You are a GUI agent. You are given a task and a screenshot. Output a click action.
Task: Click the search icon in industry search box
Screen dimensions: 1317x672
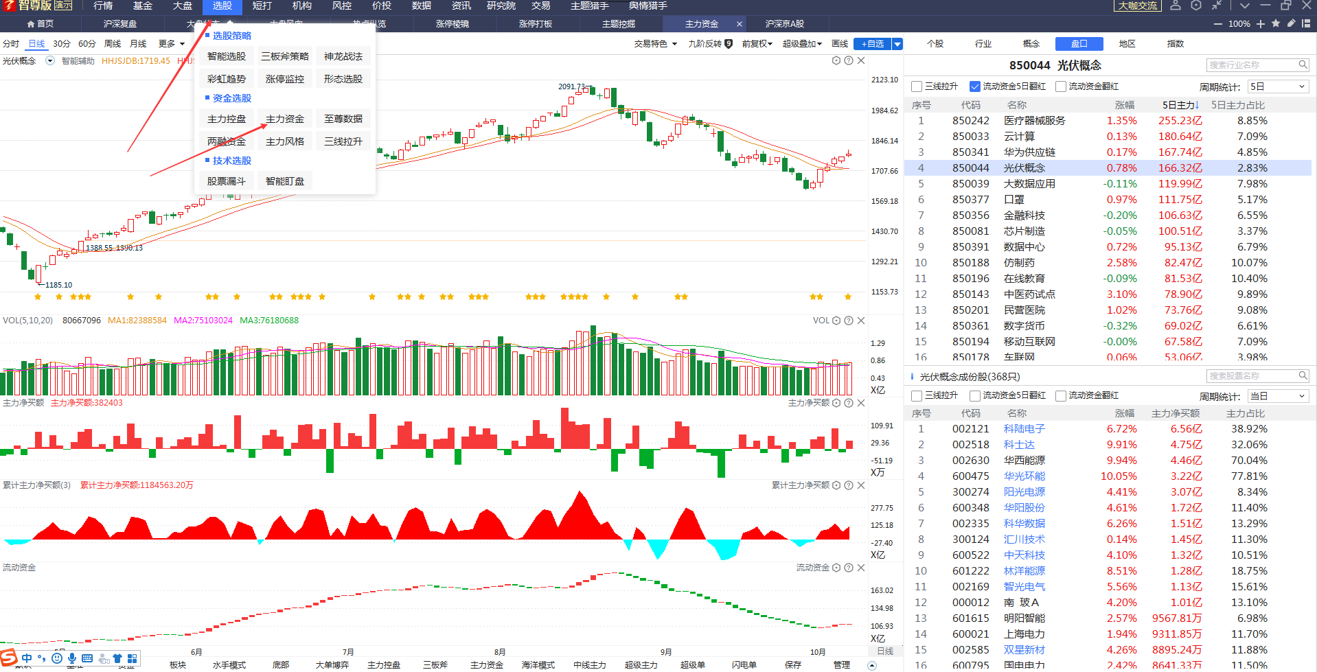(x=1303, y=65)
